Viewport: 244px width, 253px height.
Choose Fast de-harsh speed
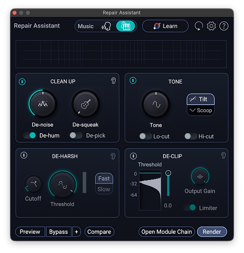(x=104, y=178)
